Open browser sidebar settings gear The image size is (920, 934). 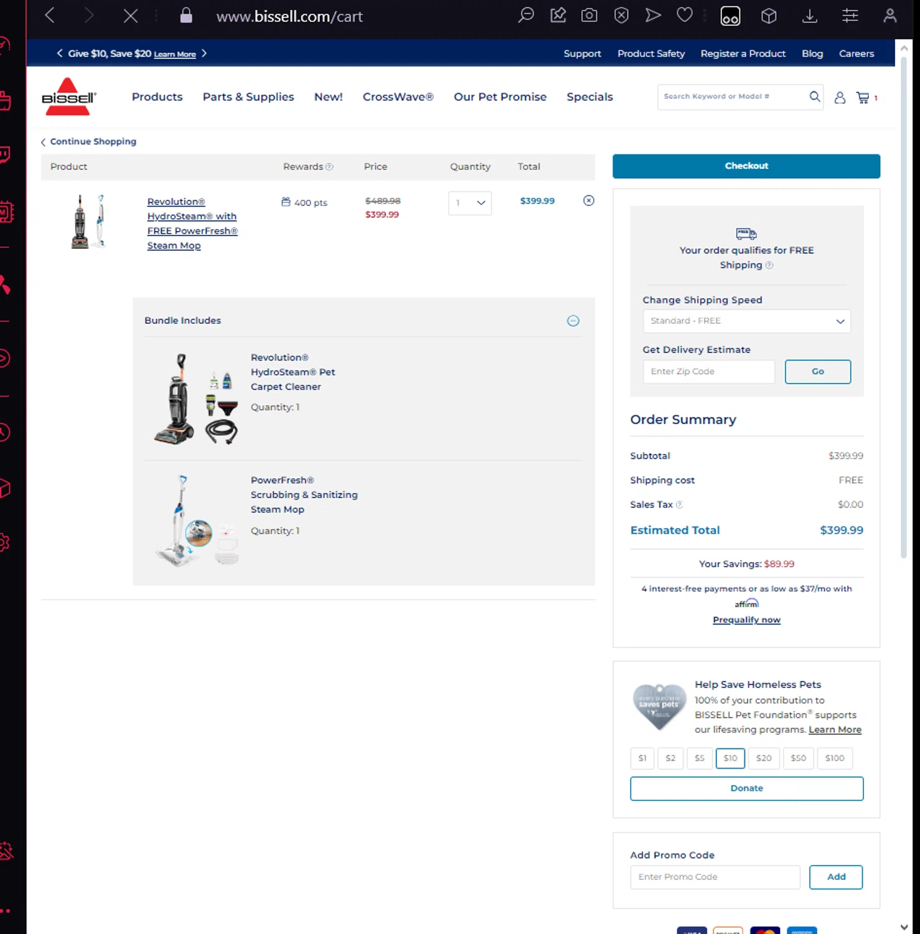point(4,542)
